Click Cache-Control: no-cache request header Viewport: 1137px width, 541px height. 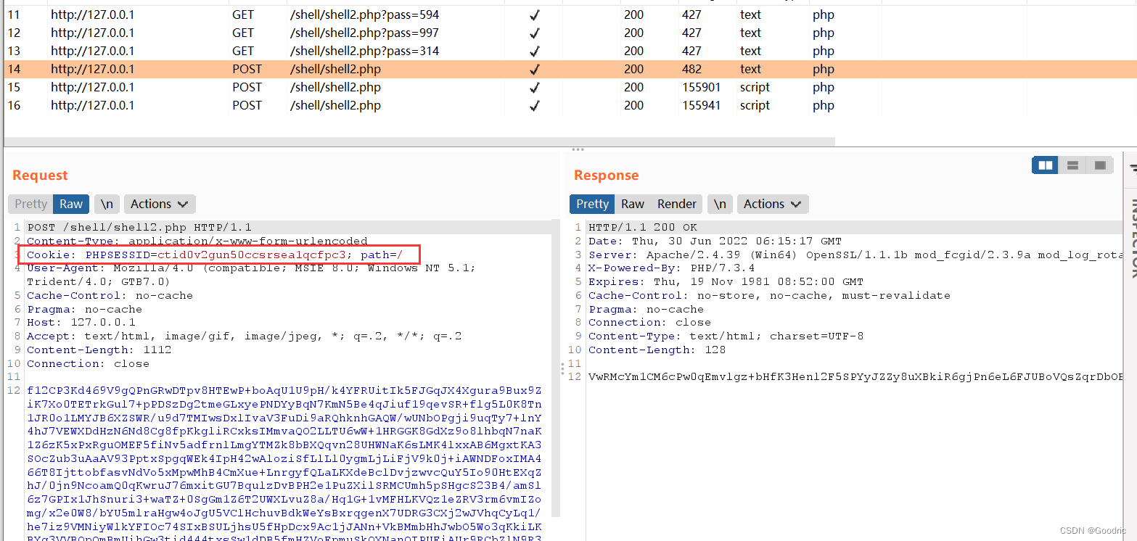[110, 295]
